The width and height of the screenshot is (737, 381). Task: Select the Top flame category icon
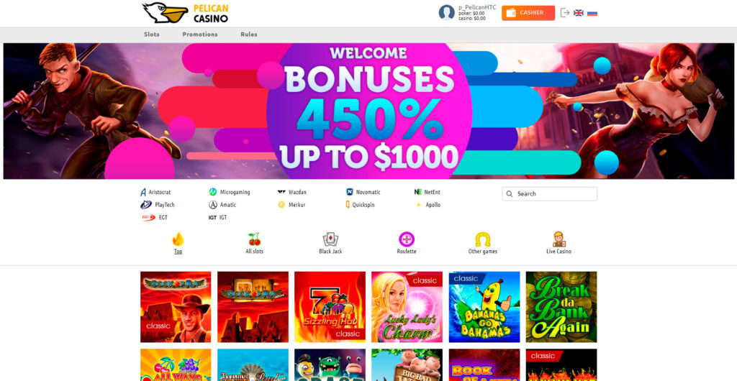point(178,239)
